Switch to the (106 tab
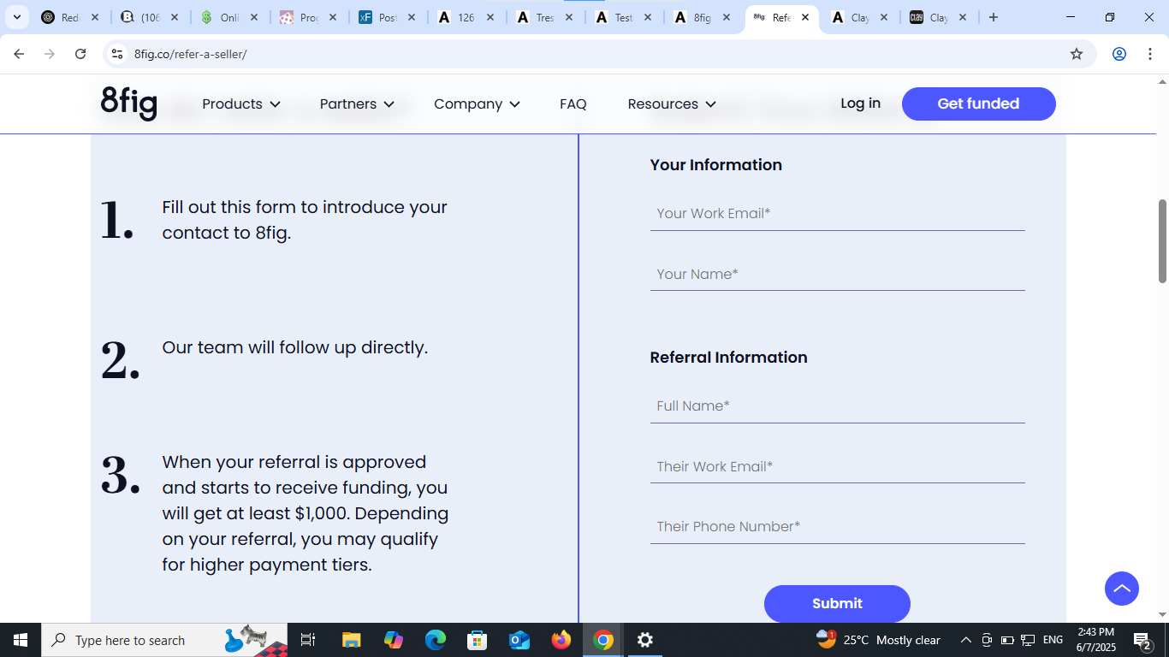Image resolution: width=1169 pixels, height=657 pixels. 149,17
